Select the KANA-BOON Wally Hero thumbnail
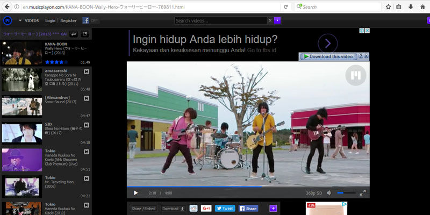The width and height of the screenshot is (430, 215). pos(22,53)
